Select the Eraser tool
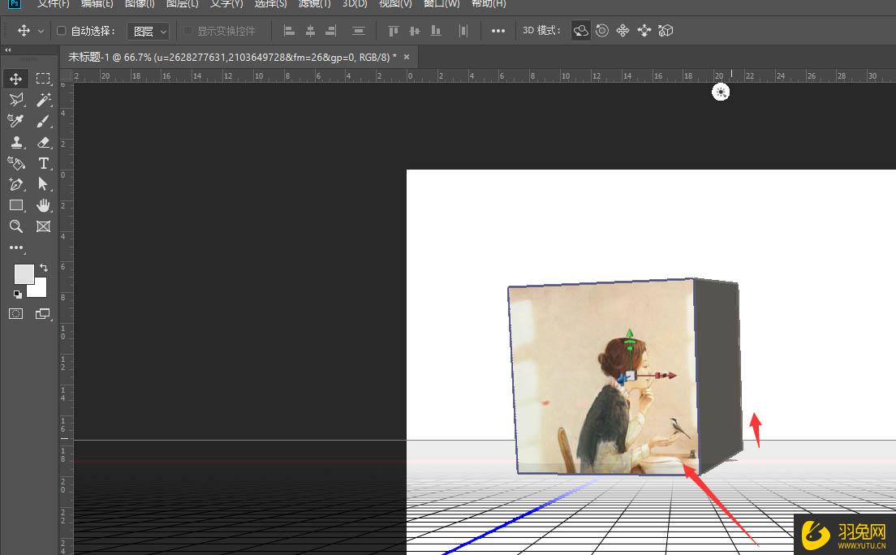The height and width of the screenshot is (555, 896). 44,142
